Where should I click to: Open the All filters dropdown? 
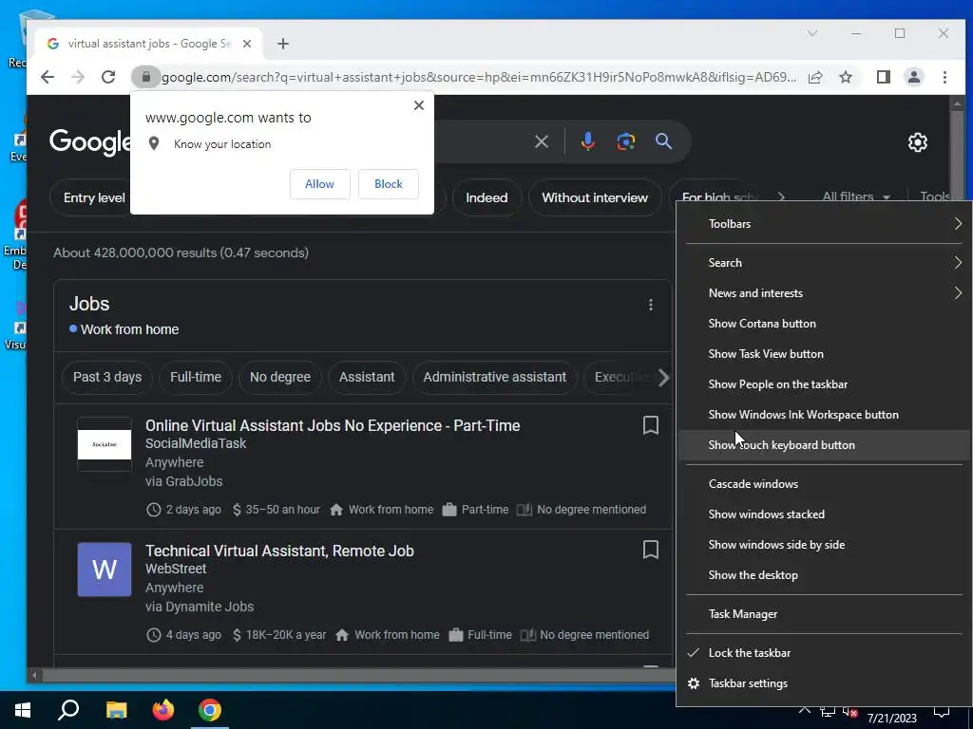tap(856, 196)
